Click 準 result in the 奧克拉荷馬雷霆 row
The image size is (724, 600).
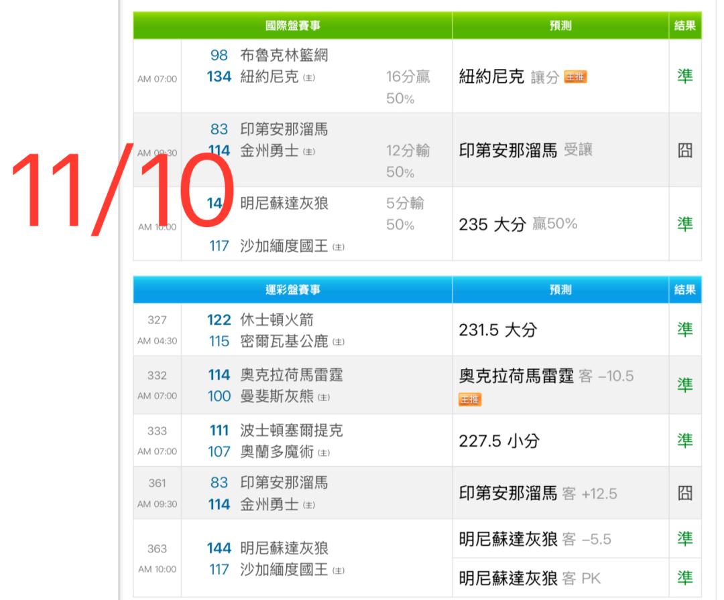(684, 385)
